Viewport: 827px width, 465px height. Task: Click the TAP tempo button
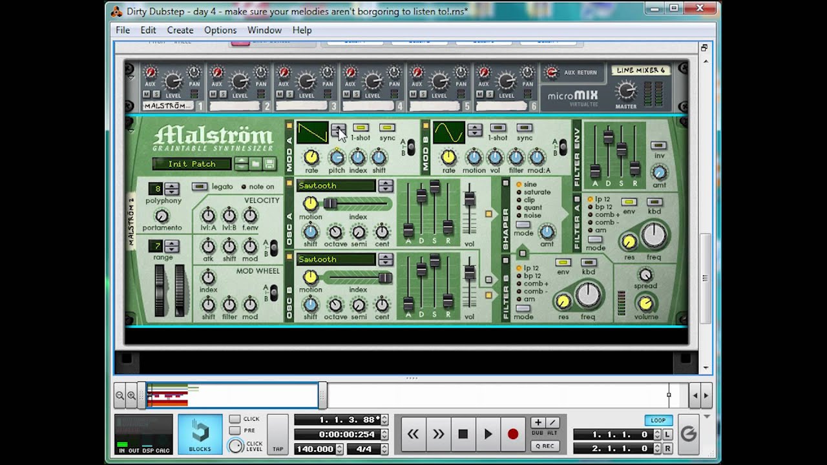(278, 434)
